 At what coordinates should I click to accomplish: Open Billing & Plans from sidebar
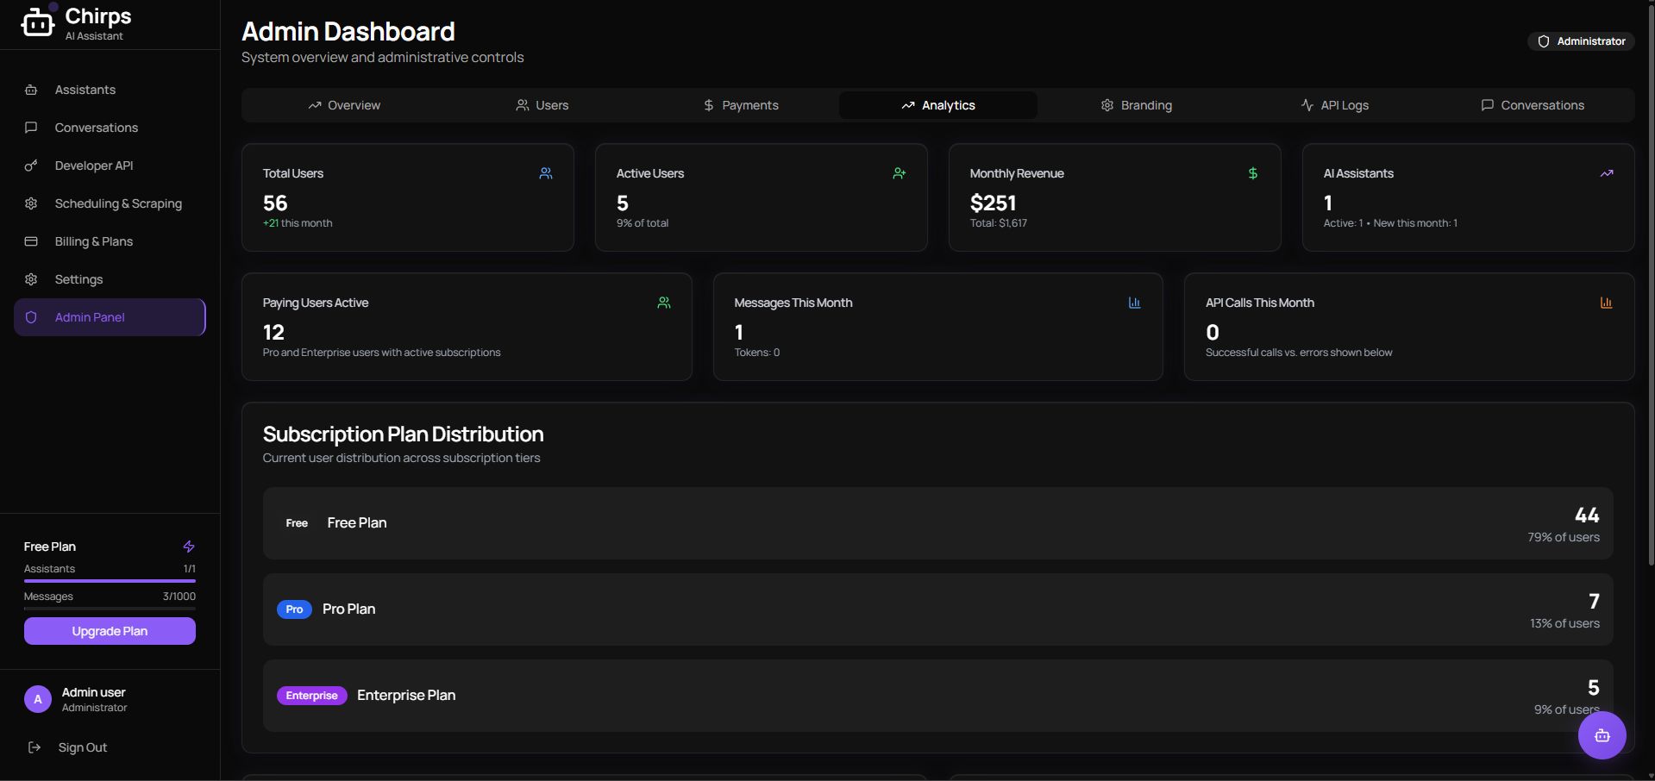[94, 241]
